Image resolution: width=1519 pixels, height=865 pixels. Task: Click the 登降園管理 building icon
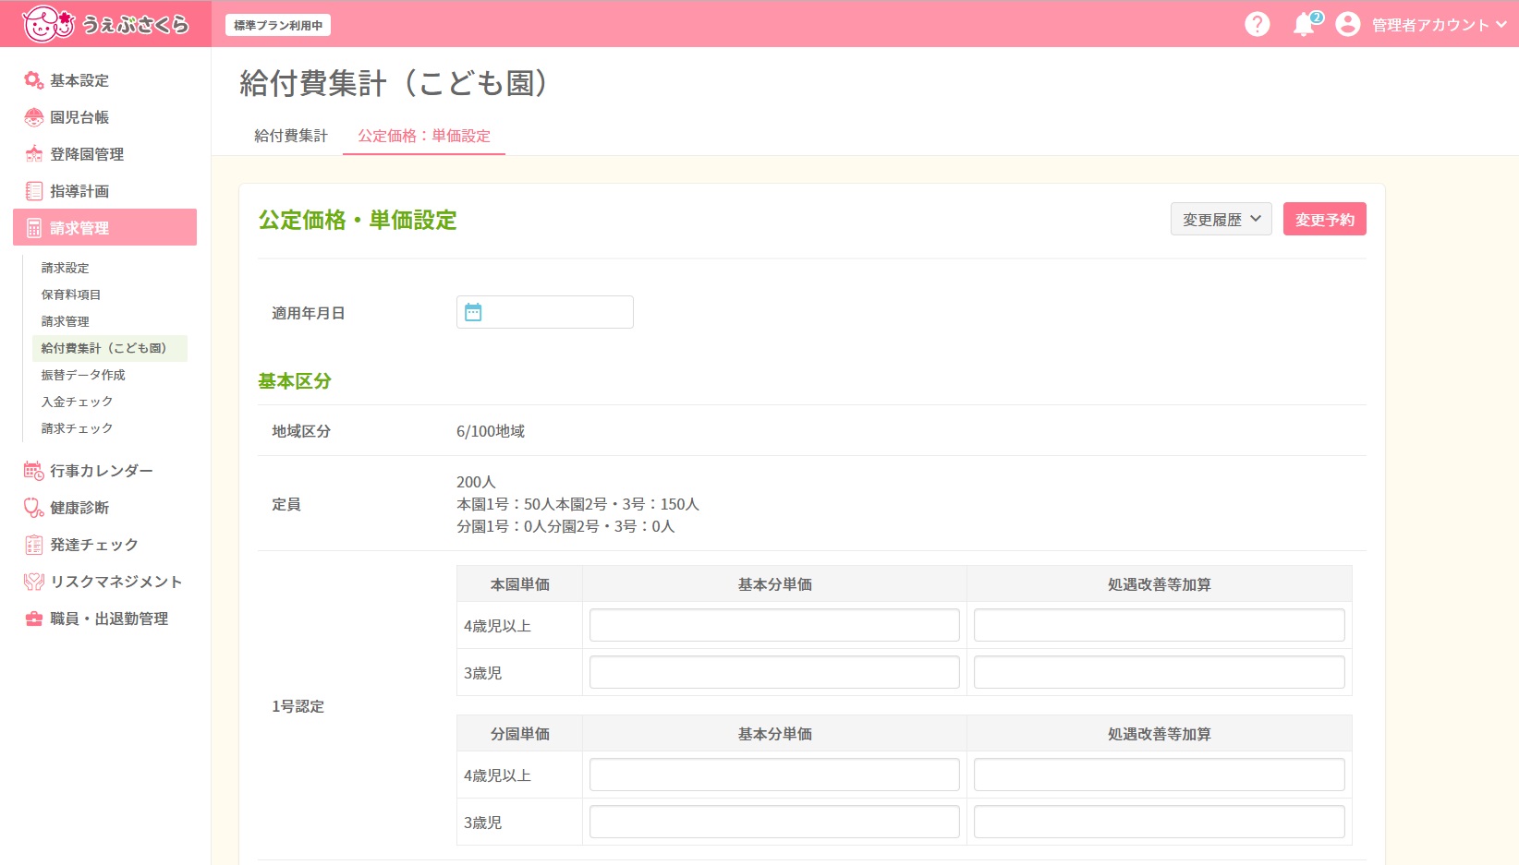34,154
